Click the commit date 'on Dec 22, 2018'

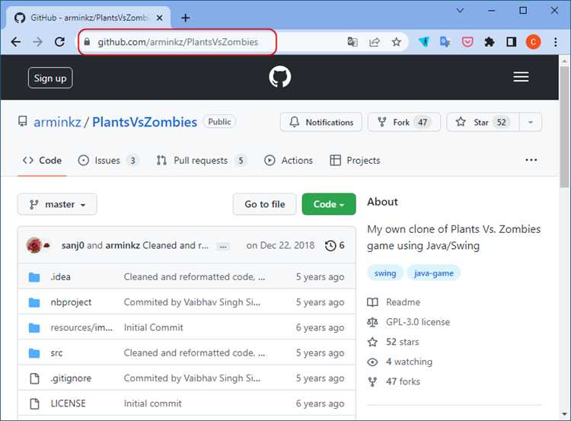280,245
